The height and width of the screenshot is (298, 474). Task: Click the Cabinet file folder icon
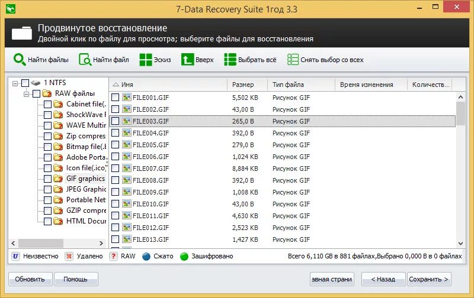[58, 104]
